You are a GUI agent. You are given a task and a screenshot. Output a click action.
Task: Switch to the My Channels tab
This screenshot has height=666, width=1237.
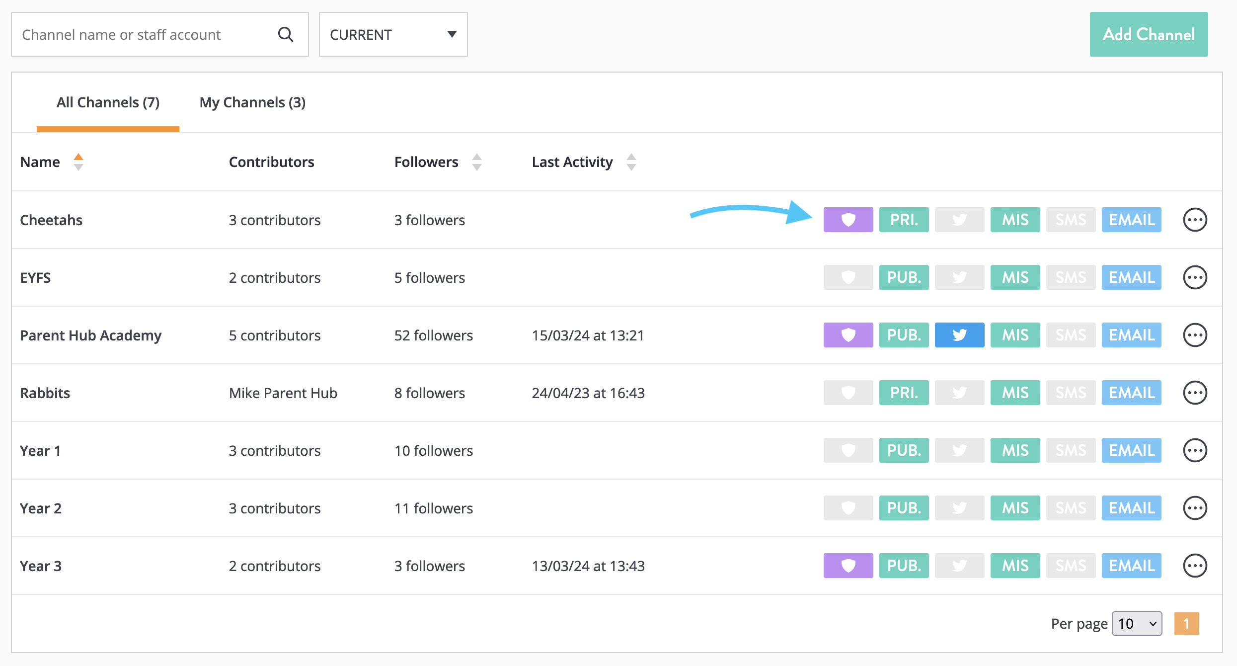252,102
